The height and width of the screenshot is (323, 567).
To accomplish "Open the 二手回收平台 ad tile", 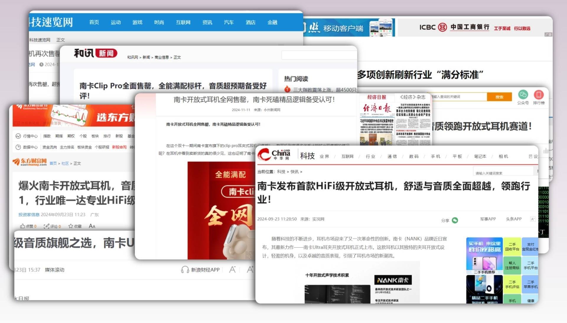I will 512,247.
